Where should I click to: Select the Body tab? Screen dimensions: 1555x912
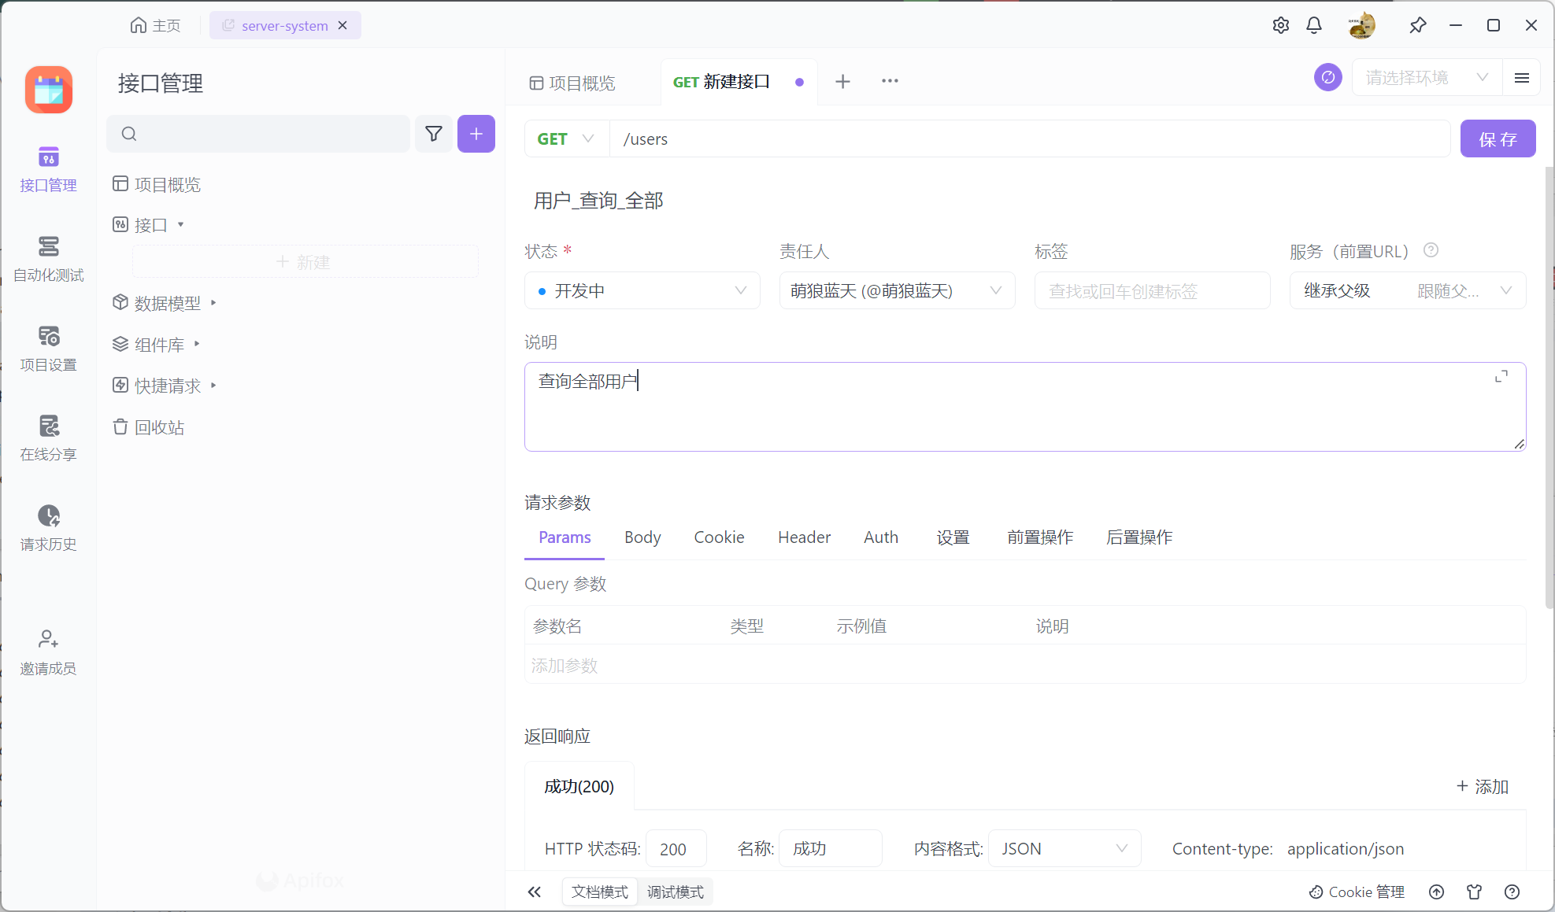[642, 537]
